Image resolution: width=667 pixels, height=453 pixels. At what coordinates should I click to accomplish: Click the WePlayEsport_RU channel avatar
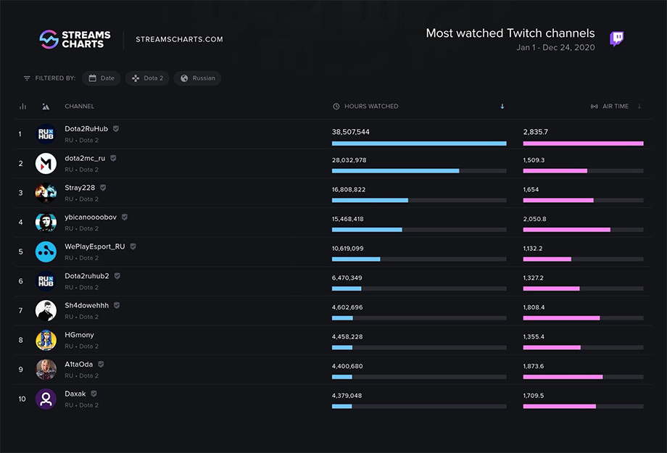click(46, 252)
